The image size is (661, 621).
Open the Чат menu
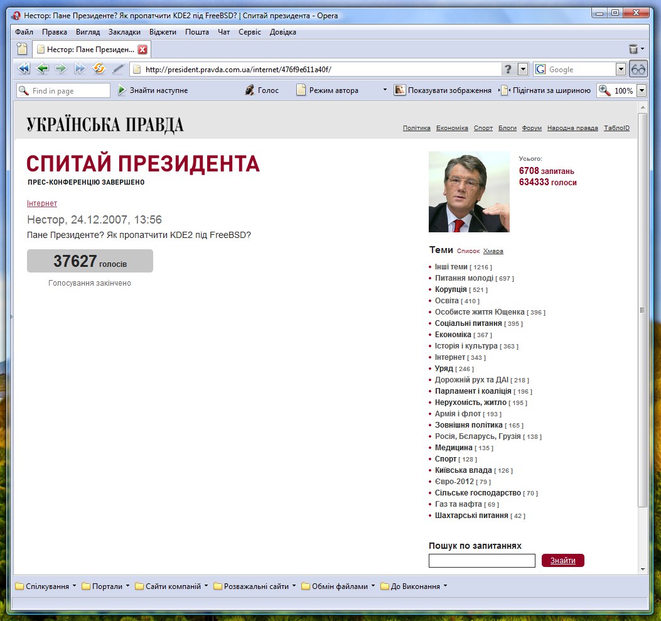[223, 32]
